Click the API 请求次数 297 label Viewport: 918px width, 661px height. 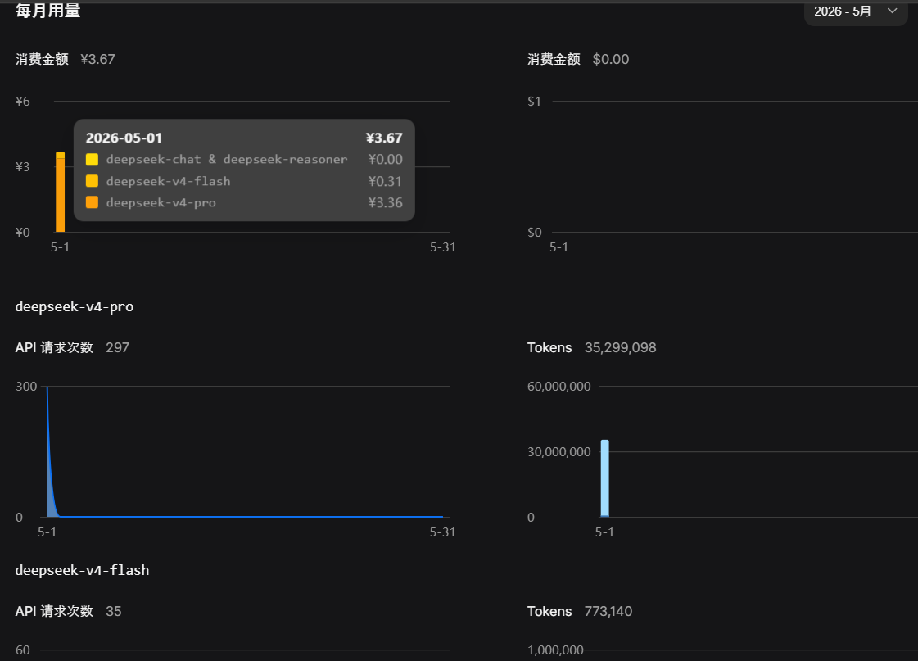tap(72, 348)
